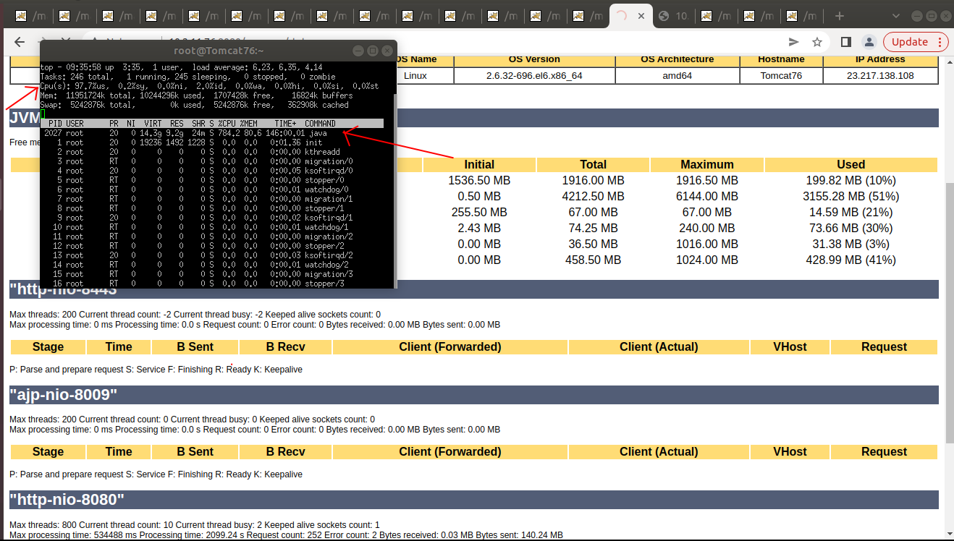Select the ksoftirqd/0 process row
Screen dimensions: 954x541
(x=211, y=171)
